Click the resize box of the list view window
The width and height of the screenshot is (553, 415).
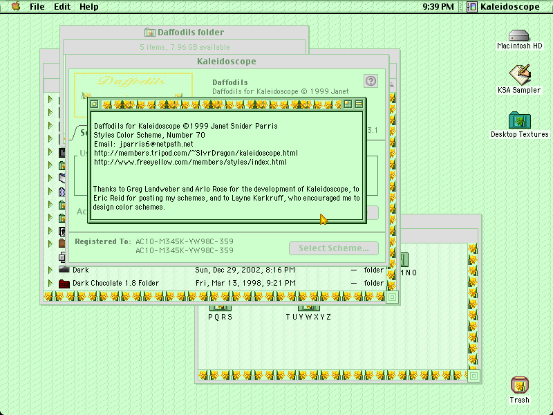click(x=392, y=297)
